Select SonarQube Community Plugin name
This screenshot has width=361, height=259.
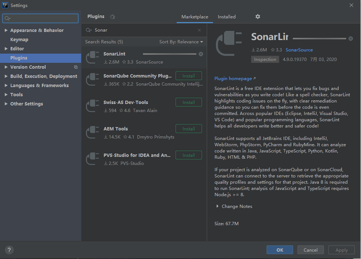tap(137, 76)
